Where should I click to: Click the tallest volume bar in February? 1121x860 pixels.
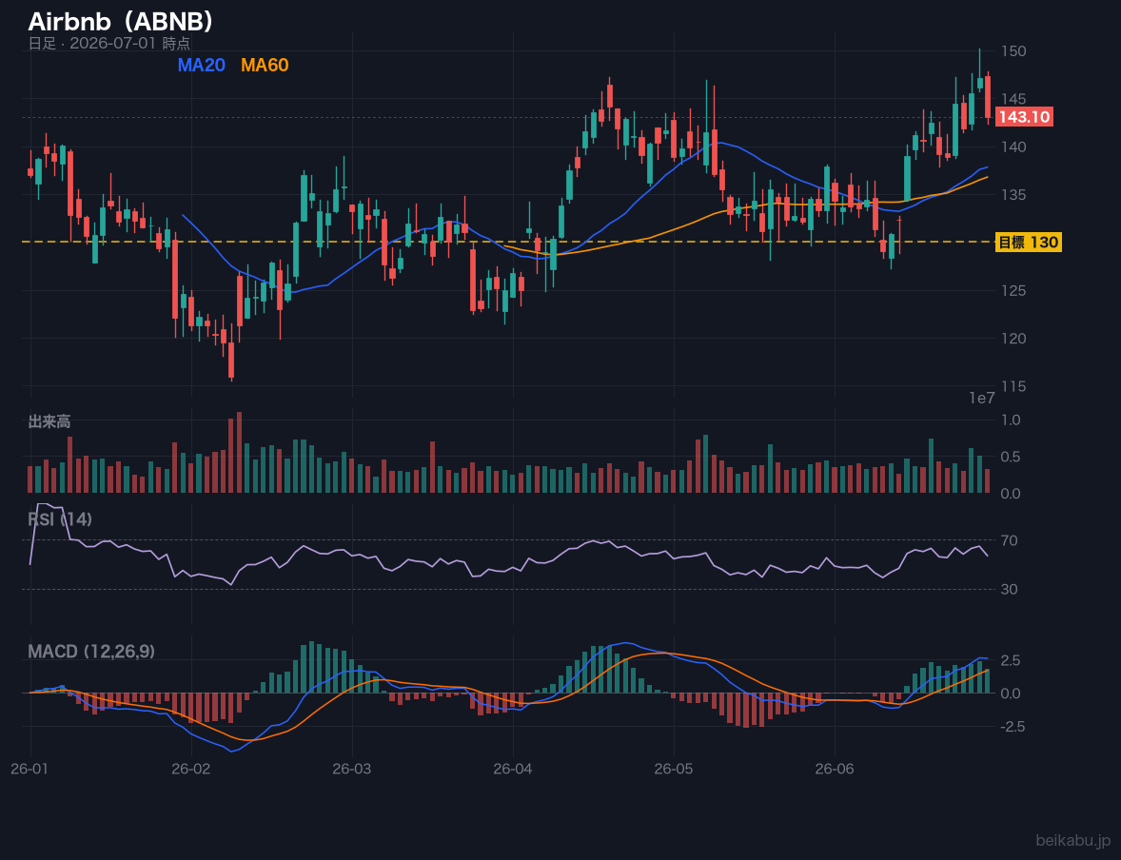[240, 453]
